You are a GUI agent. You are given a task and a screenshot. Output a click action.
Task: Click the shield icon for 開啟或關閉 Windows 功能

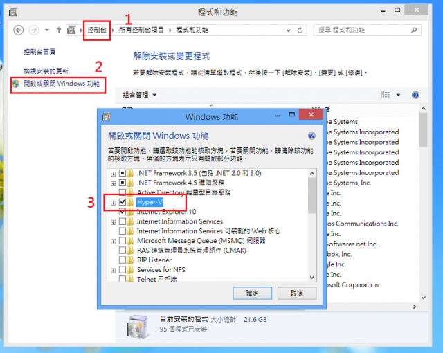pyautogui.click(x=16, y=84)
